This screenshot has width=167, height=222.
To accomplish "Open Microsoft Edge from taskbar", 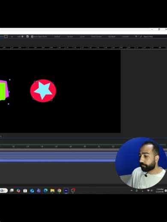I will pyautogui.click(x=45, y=190).
